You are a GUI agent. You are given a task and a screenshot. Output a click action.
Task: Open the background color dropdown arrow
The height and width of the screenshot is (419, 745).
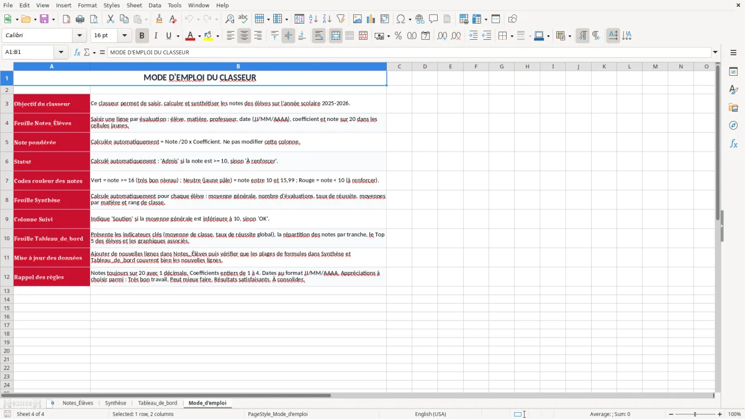217,36
